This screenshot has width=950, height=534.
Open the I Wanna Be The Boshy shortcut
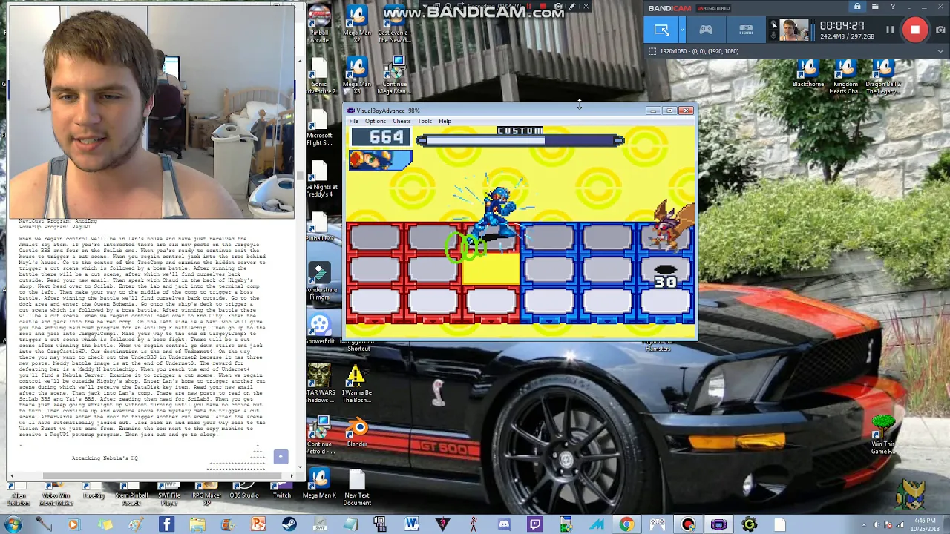point(356,384)
